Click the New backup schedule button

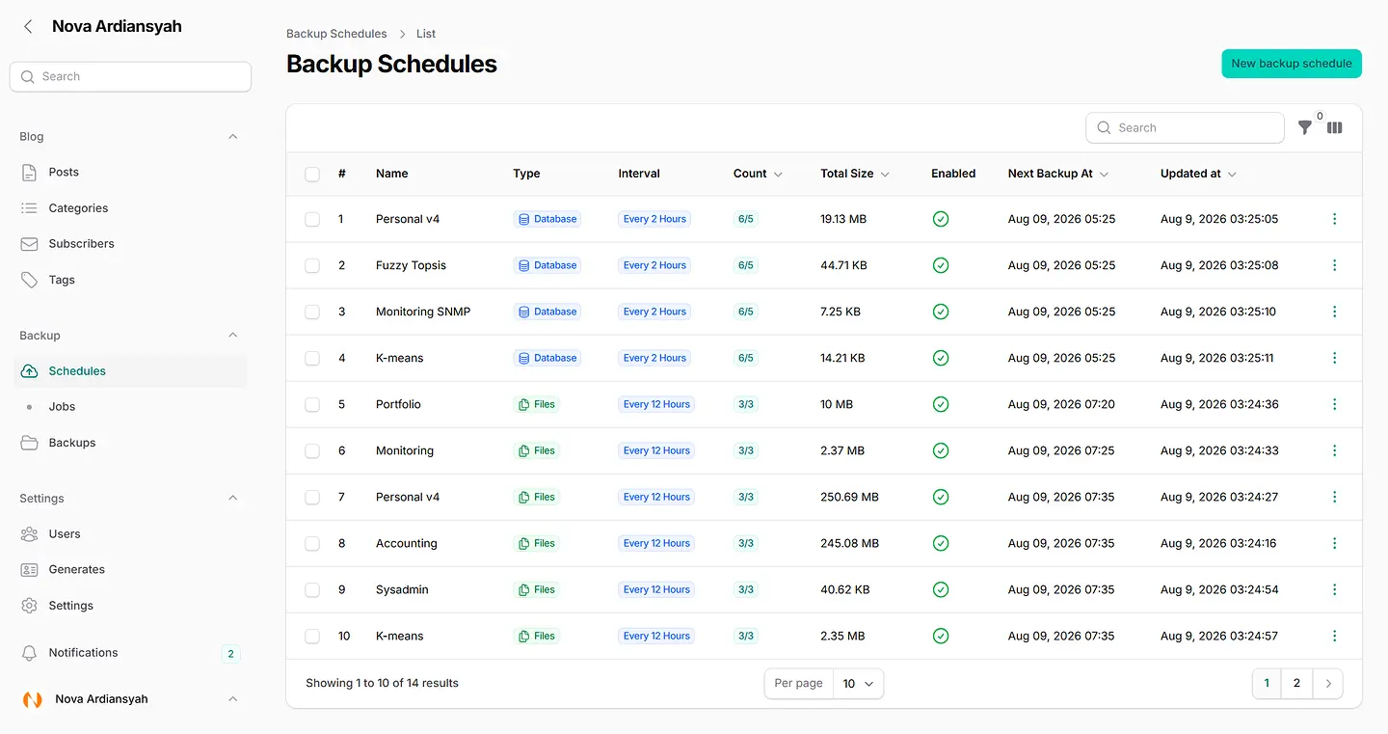click(x=1292, y=64)
